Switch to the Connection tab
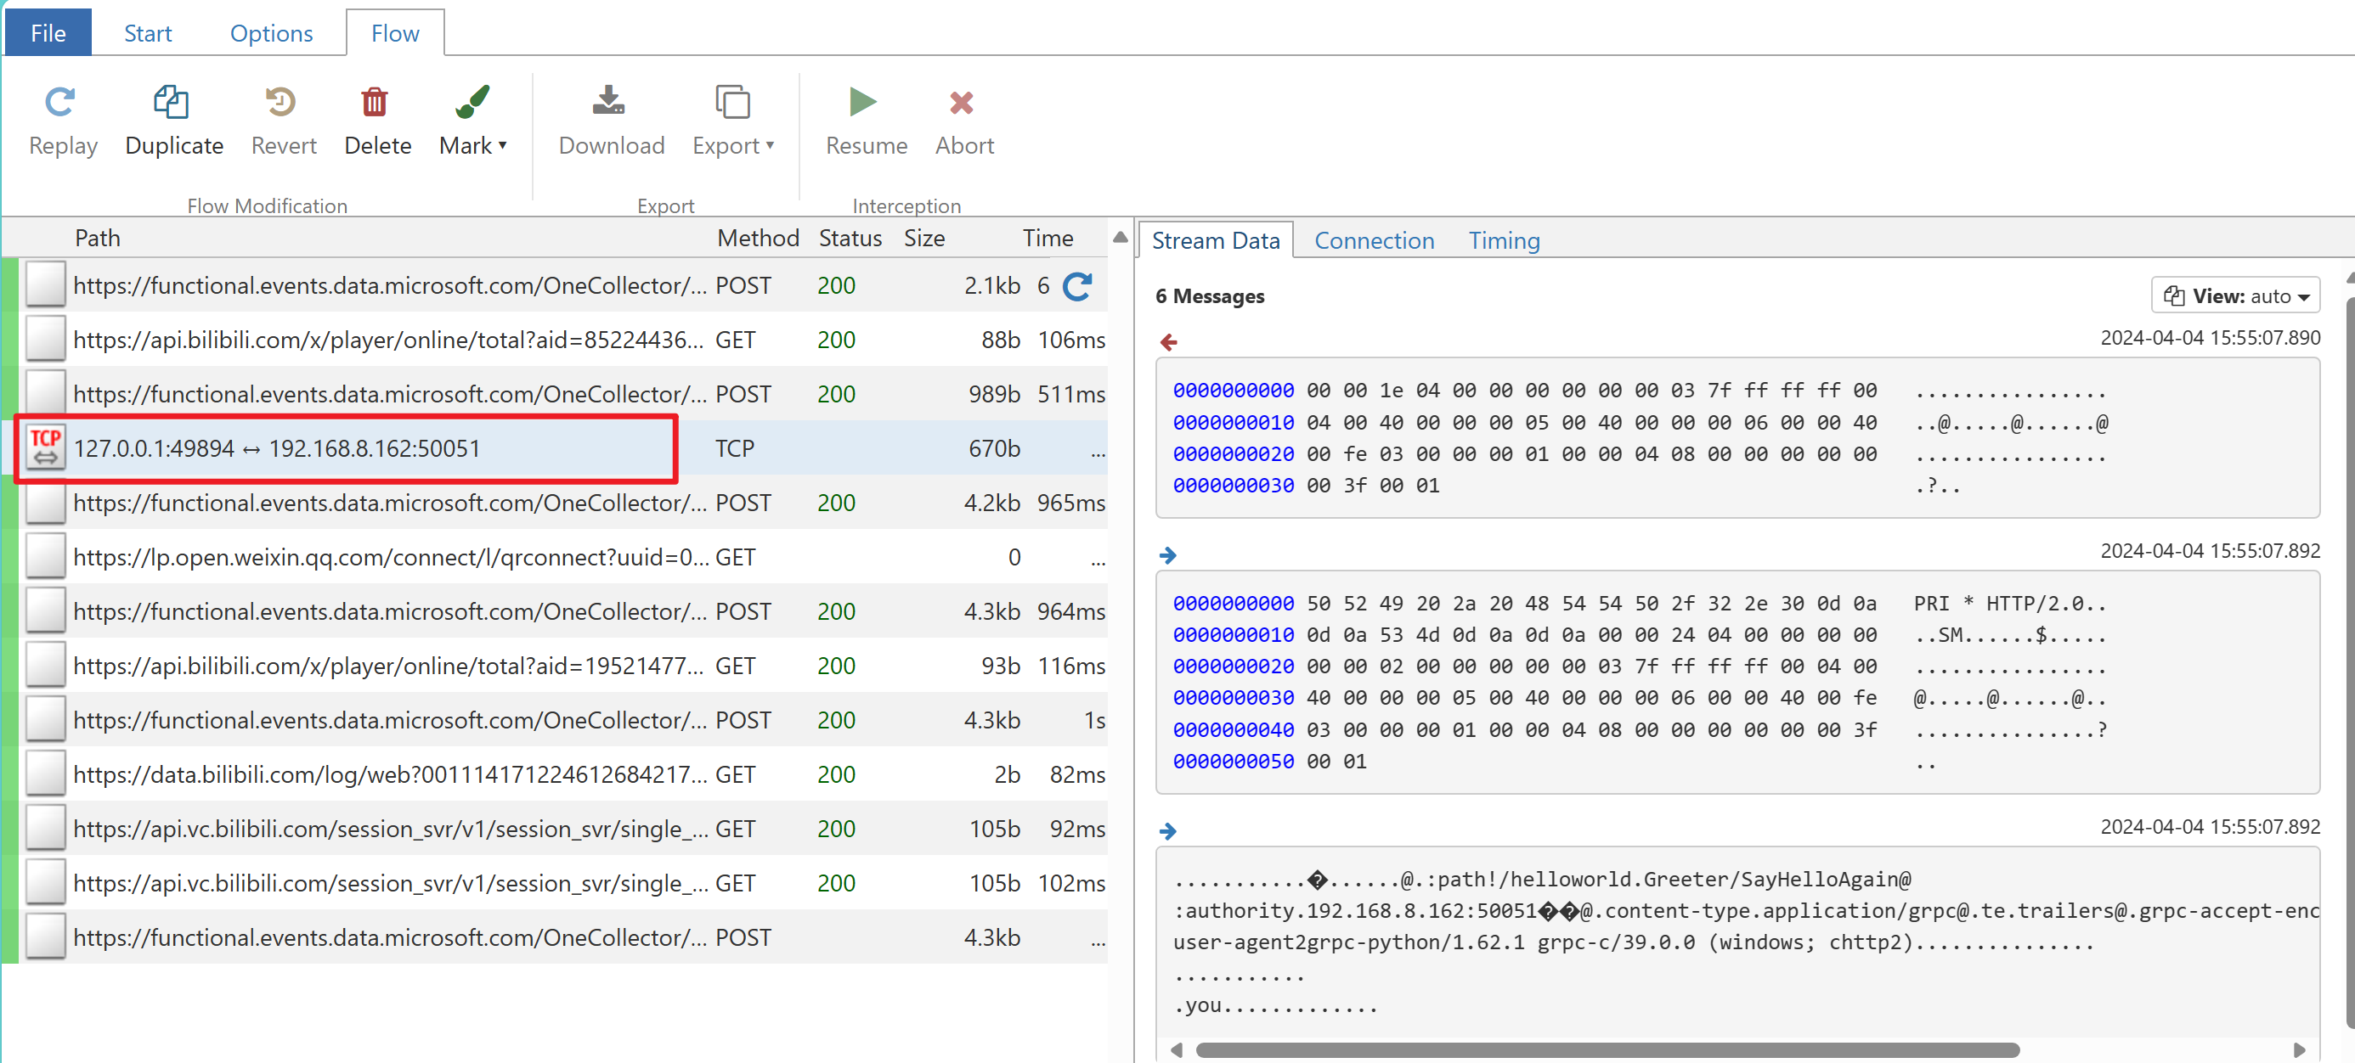Screen dimensions: 2355x1063 click(x=1375, y=240)
